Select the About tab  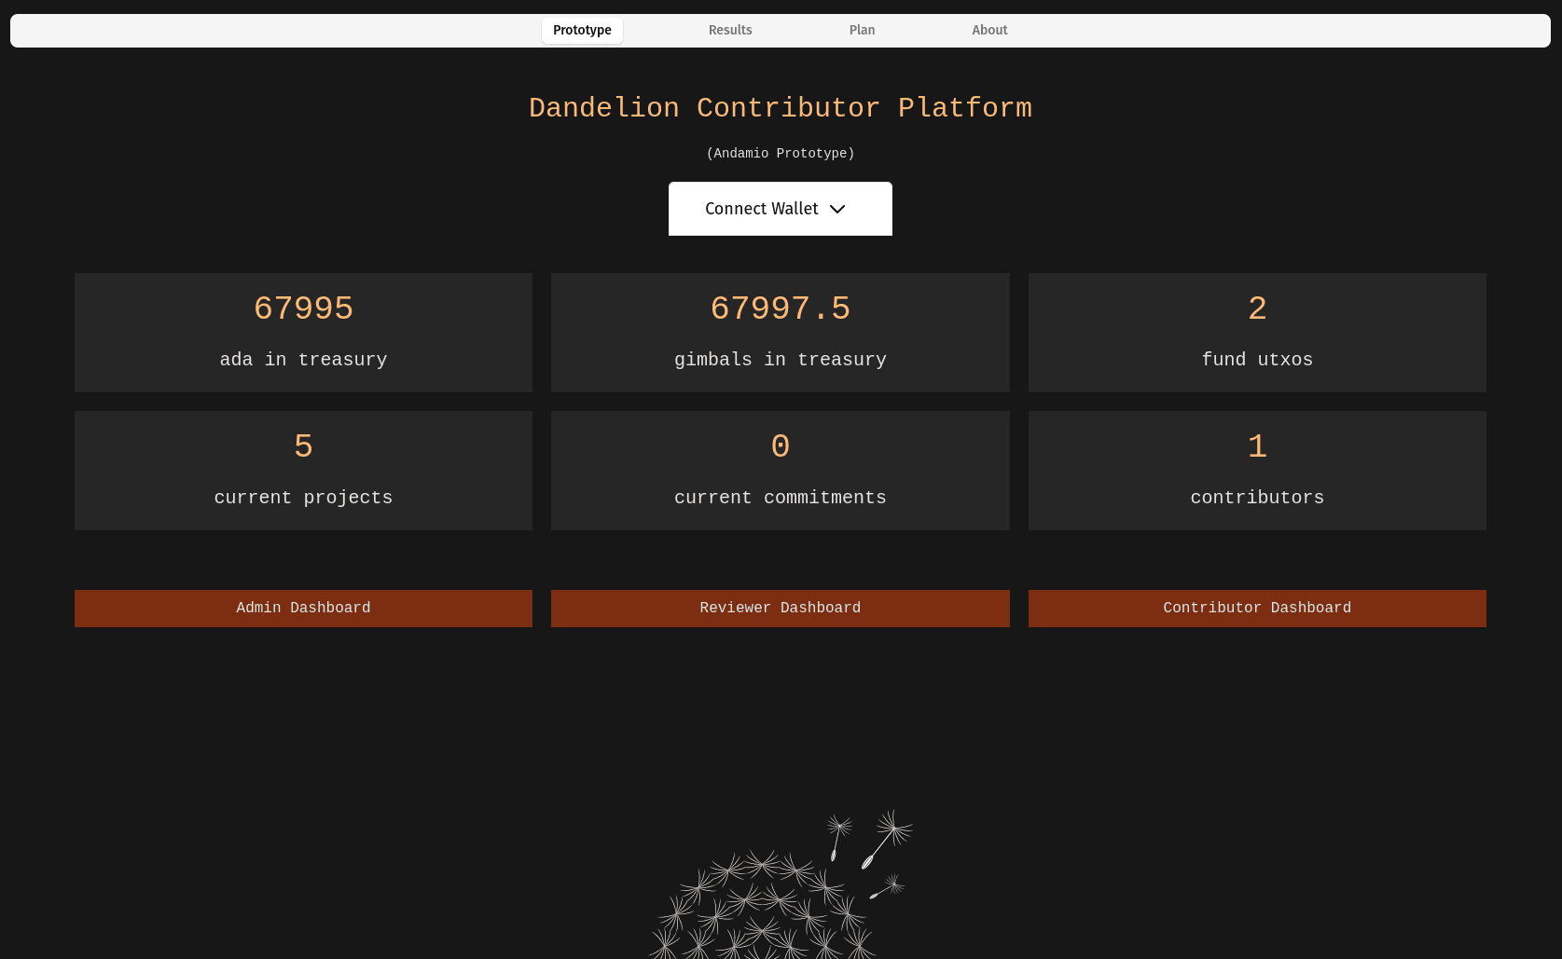coord(989,31)
